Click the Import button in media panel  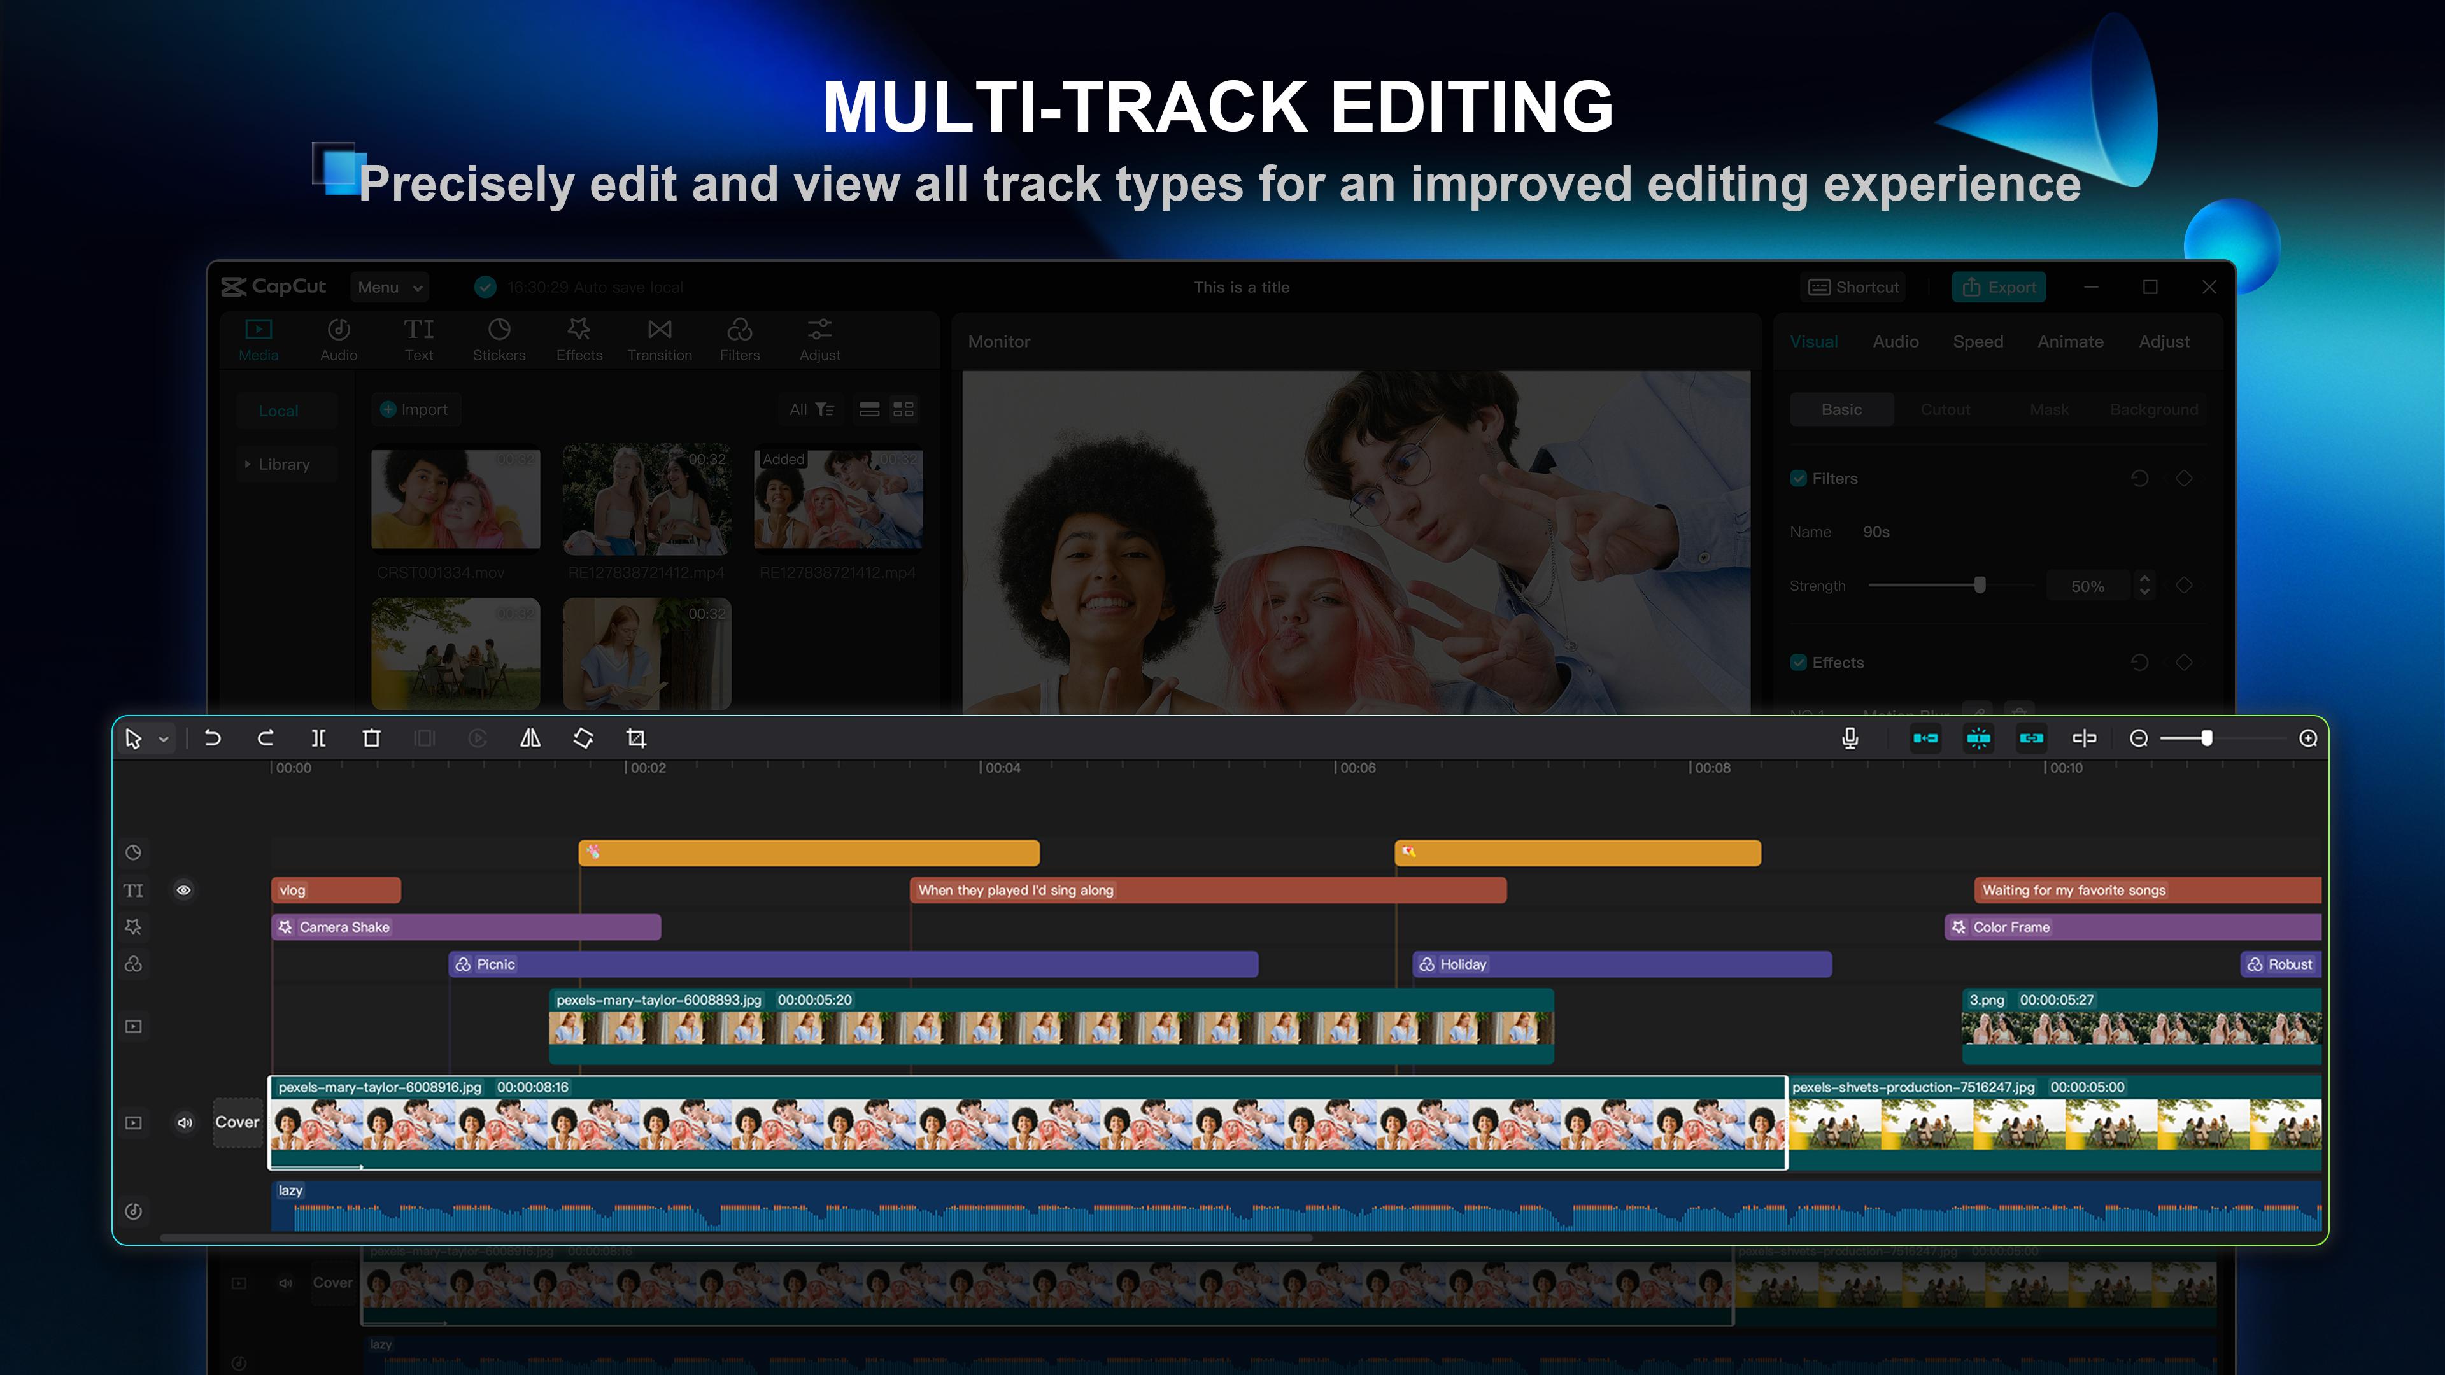tap(415, 410)
